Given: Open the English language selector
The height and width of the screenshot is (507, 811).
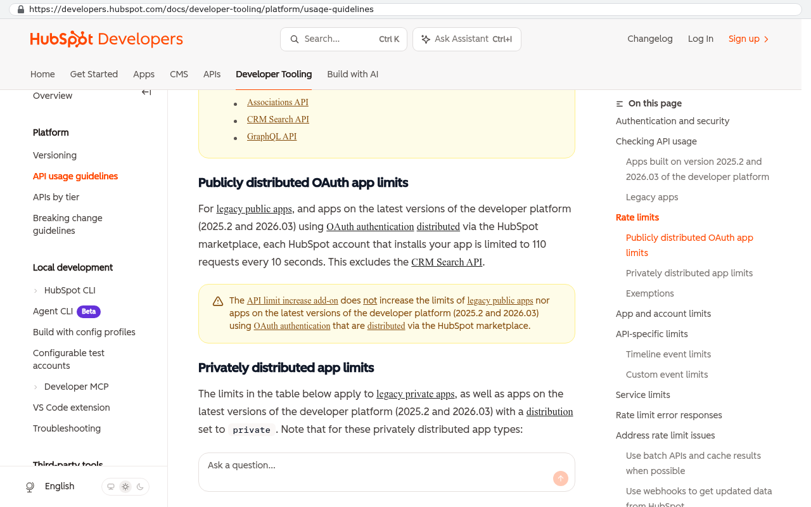Looking at the screenshot, I should pyautogui.click(x=60, y=486).
